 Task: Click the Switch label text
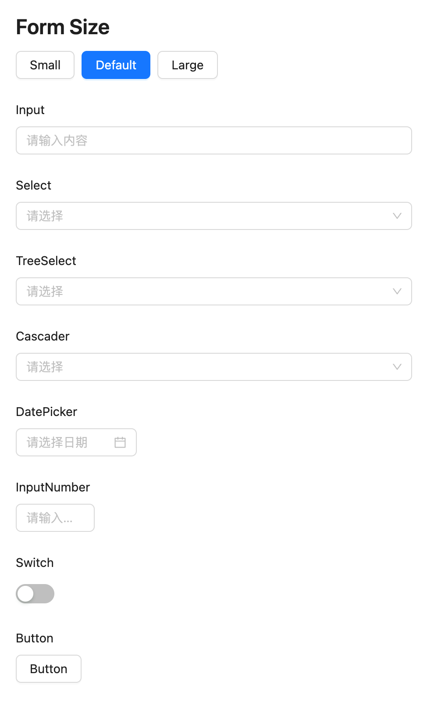pyautogui.click(x=35, y=563)
